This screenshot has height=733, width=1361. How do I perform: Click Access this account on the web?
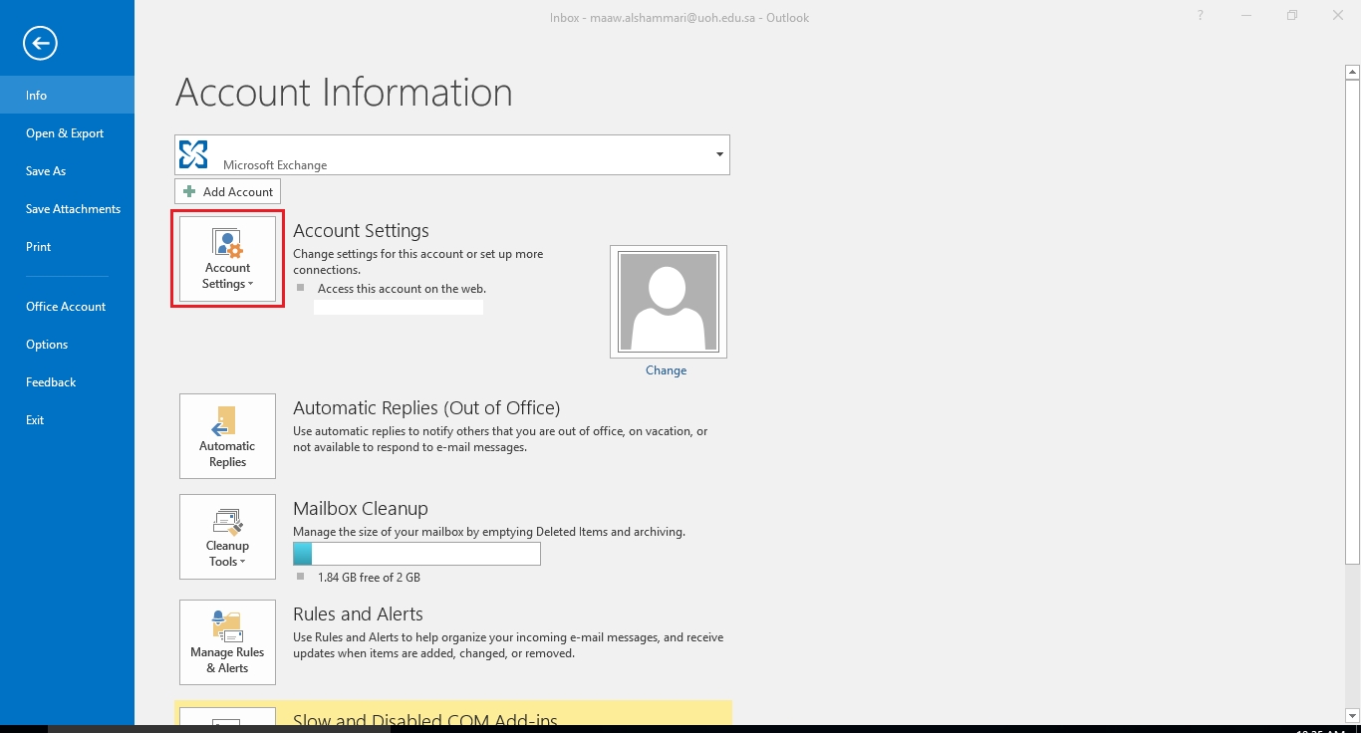(x=402, y=289)
